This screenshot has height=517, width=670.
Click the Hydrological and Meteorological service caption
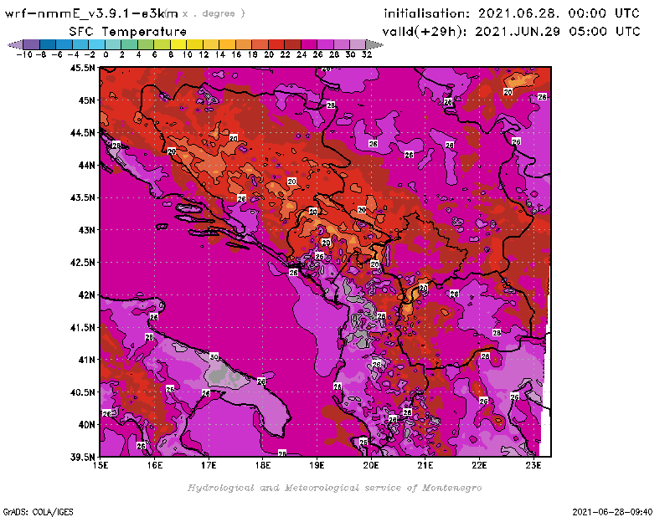pos(333,487)
